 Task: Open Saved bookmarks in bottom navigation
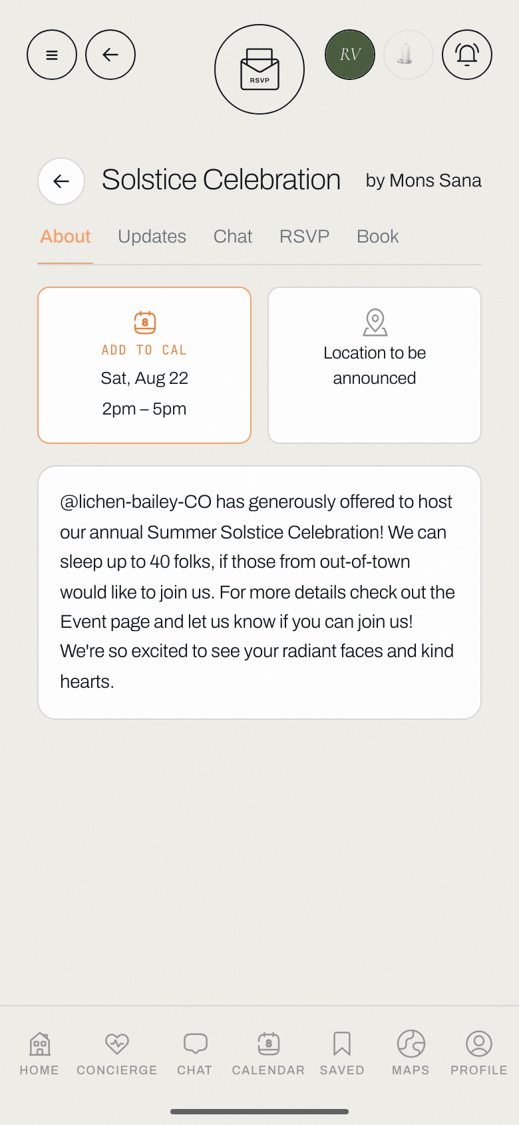point(342,1053)
